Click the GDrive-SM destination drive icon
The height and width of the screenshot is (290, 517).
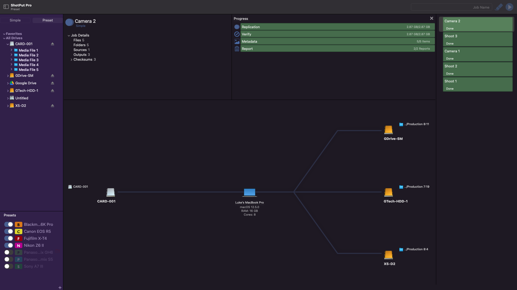388,130
